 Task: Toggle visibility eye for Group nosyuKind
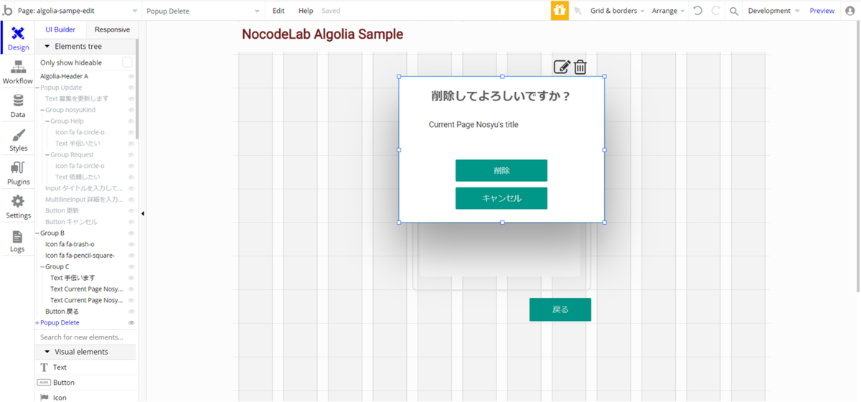pyautogui.click(x=131, y=110)
